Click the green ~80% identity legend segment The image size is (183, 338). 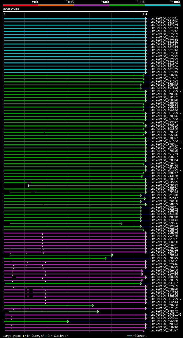pyautogui.click(x=127, y=5)
